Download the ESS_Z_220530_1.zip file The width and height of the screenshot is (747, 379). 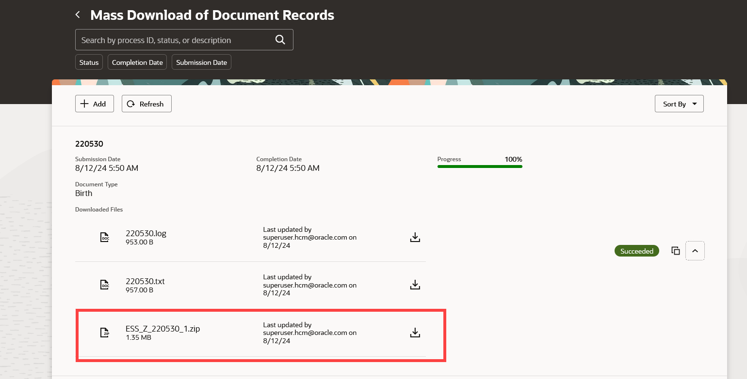pos(415,333)
